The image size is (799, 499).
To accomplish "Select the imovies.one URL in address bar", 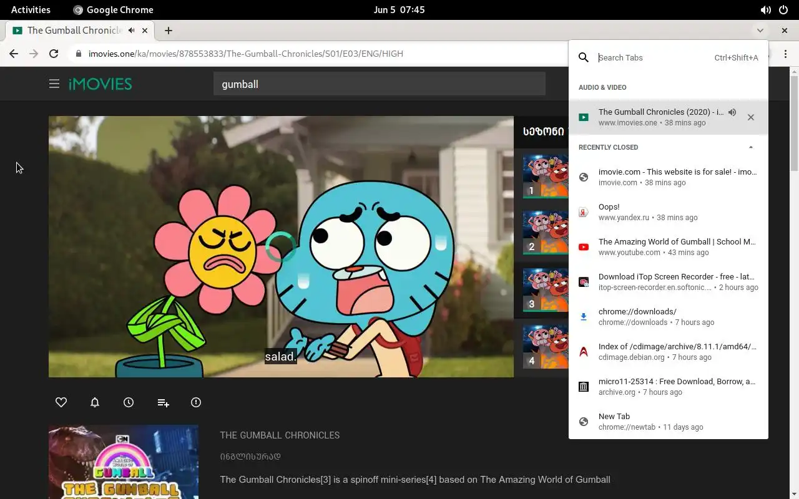I will coord(245,54).
